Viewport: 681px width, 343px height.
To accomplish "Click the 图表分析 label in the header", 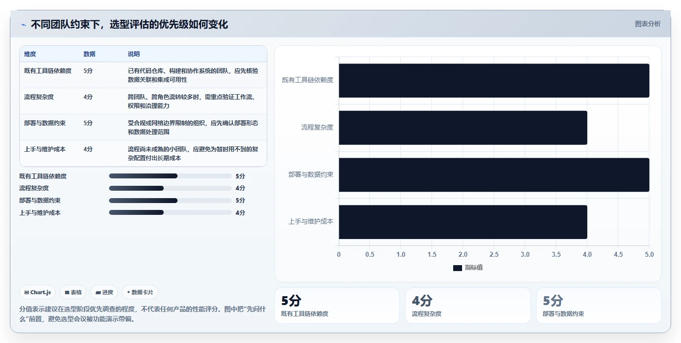I will (647, 24).
